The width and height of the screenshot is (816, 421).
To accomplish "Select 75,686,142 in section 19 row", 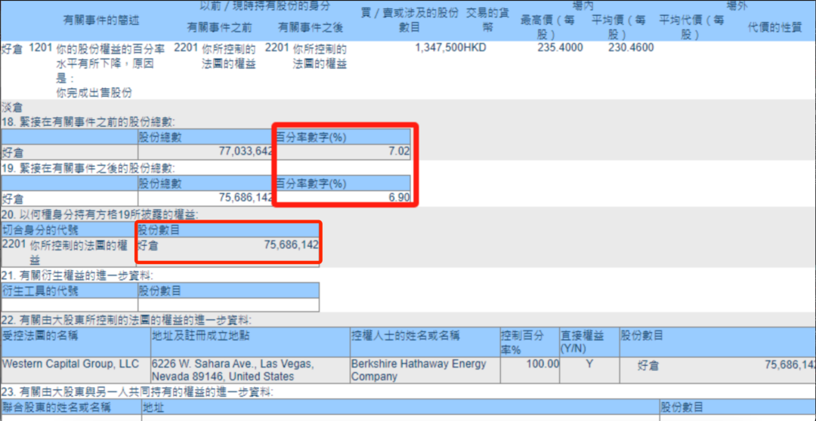I will 242,198.
